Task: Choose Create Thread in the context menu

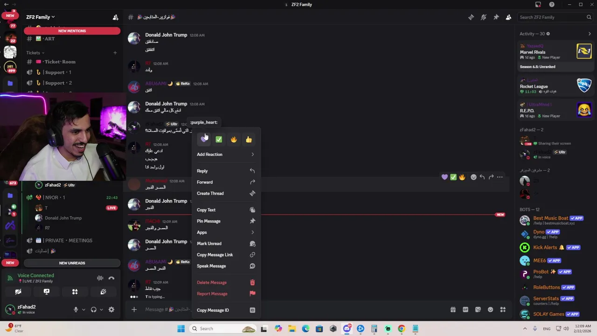Action: [226, 193]
